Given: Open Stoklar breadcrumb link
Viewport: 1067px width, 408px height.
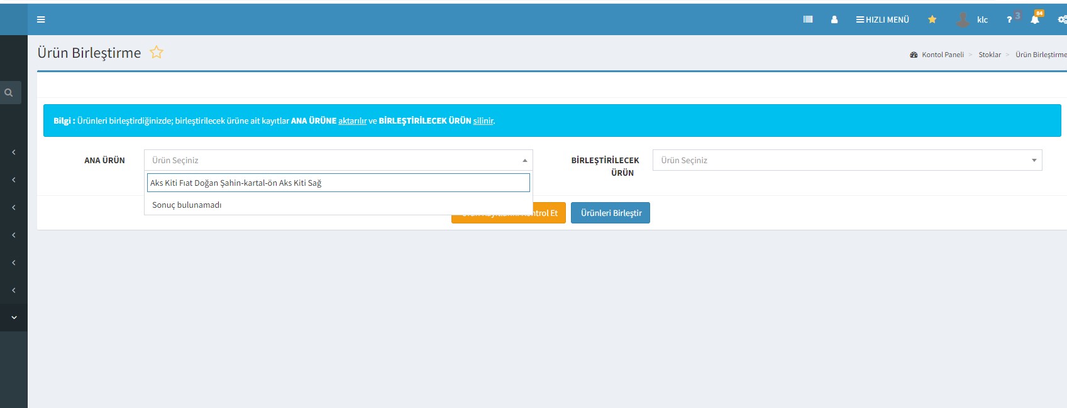Looking at the screenshot, I should (989, 55).
